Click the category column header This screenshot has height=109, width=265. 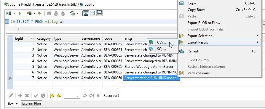pyautogui.click(x=44, y=39)
